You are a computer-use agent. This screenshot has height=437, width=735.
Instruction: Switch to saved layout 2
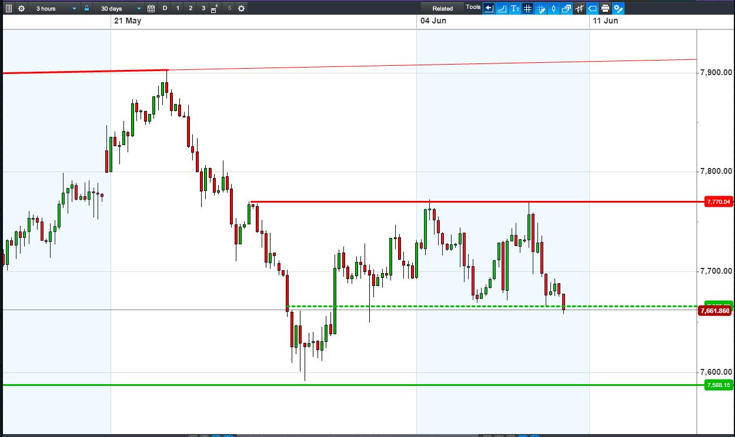[191, 8]
